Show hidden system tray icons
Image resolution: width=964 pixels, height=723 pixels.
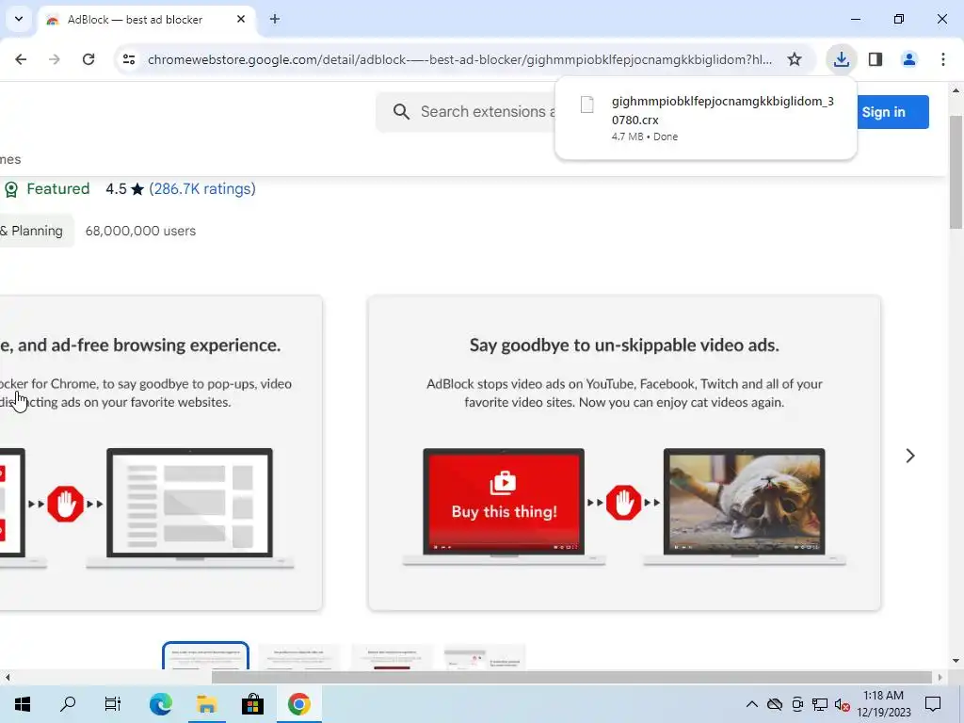tap(752, 704)
